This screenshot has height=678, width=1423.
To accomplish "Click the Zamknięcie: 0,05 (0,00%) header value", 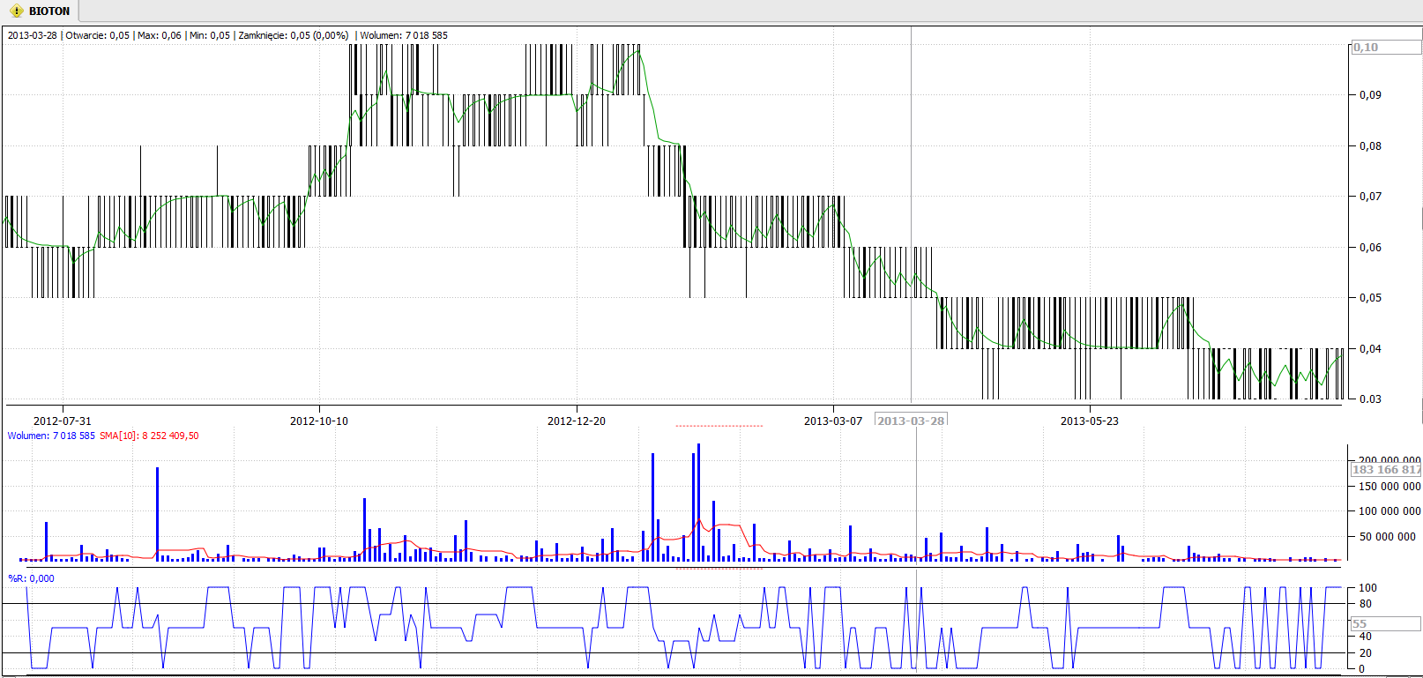I will tap(294, 35).
